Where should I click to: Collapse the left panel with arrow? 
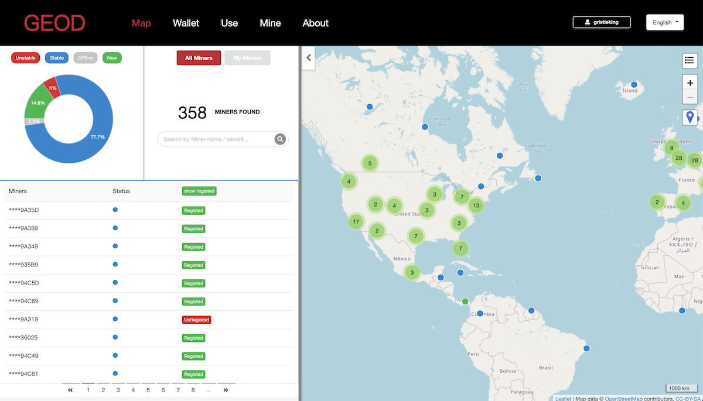click(x=309, y=58)
